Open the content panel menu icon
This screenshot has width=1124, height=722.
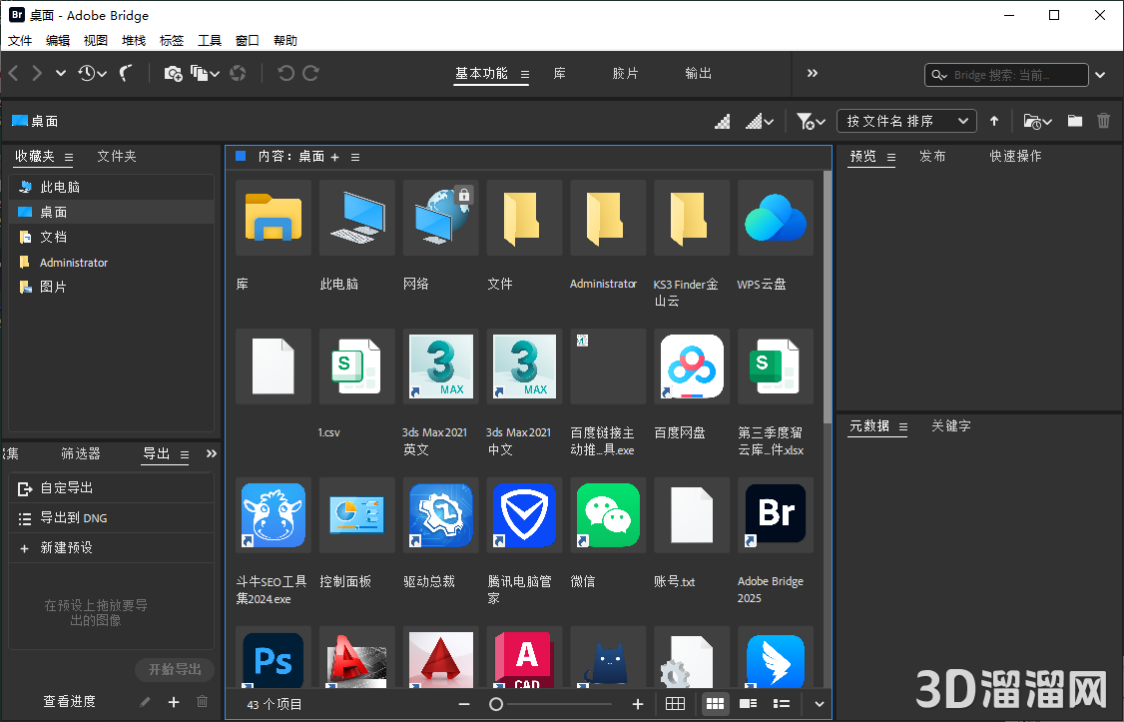click(x=355, y=157)
